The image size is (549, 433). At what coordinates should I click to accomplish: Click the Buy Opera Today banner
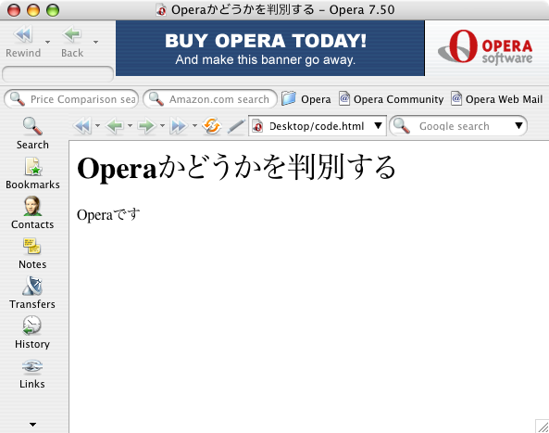coord(270,48)
